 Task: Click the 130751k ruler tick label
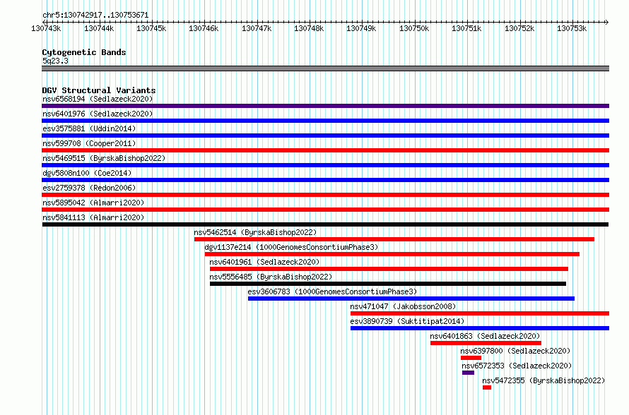(466, 28)
